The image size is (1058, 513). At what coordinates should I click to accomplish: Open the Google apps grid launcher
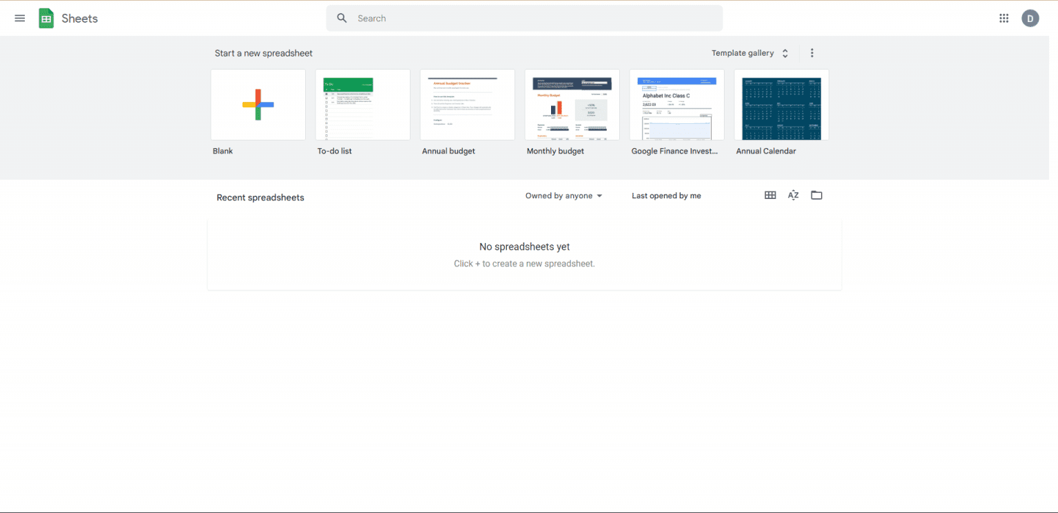[x=1004, y=18]
